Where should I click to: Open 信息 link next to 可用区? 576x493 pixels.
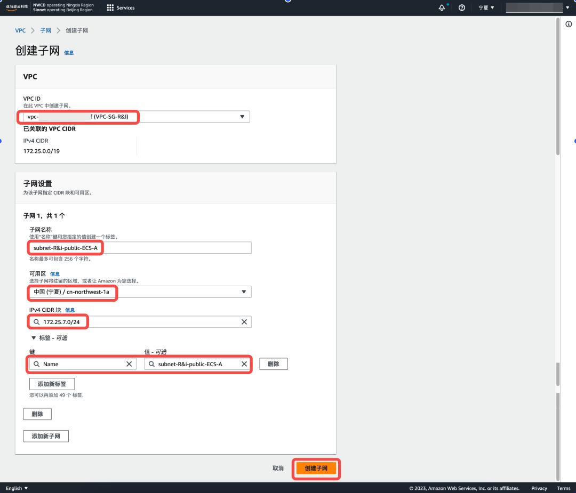point(55,274)
